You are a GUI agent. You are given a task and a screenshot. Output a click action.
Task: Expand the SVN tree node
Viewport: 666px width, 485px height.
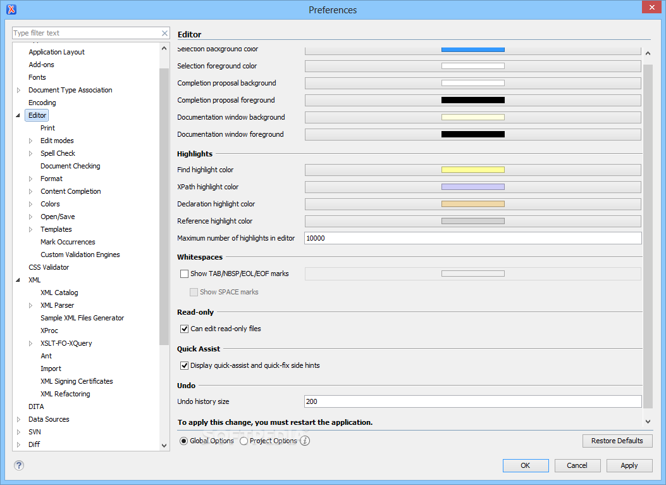(19, 432)
